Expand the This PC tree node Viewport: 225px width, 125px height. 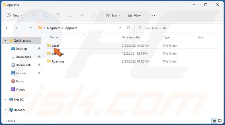click(5, 99)
